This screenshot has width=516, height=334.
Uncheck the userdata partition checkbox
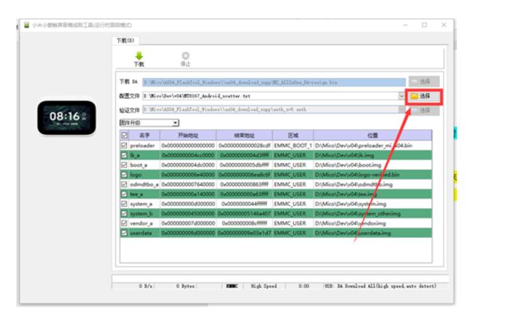tap(124, 233)
